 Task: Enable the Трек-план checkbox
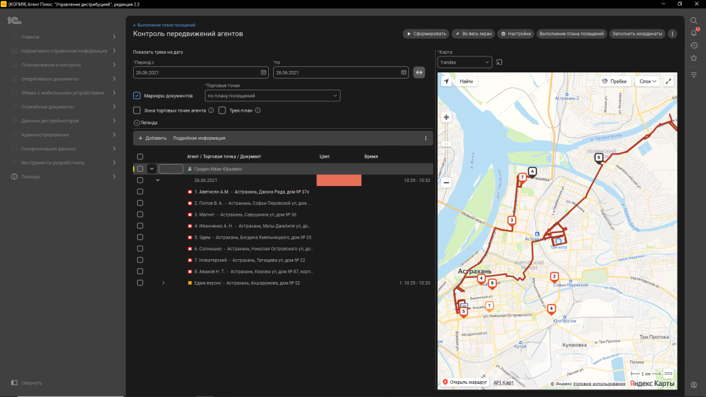[x=223, y=110]
